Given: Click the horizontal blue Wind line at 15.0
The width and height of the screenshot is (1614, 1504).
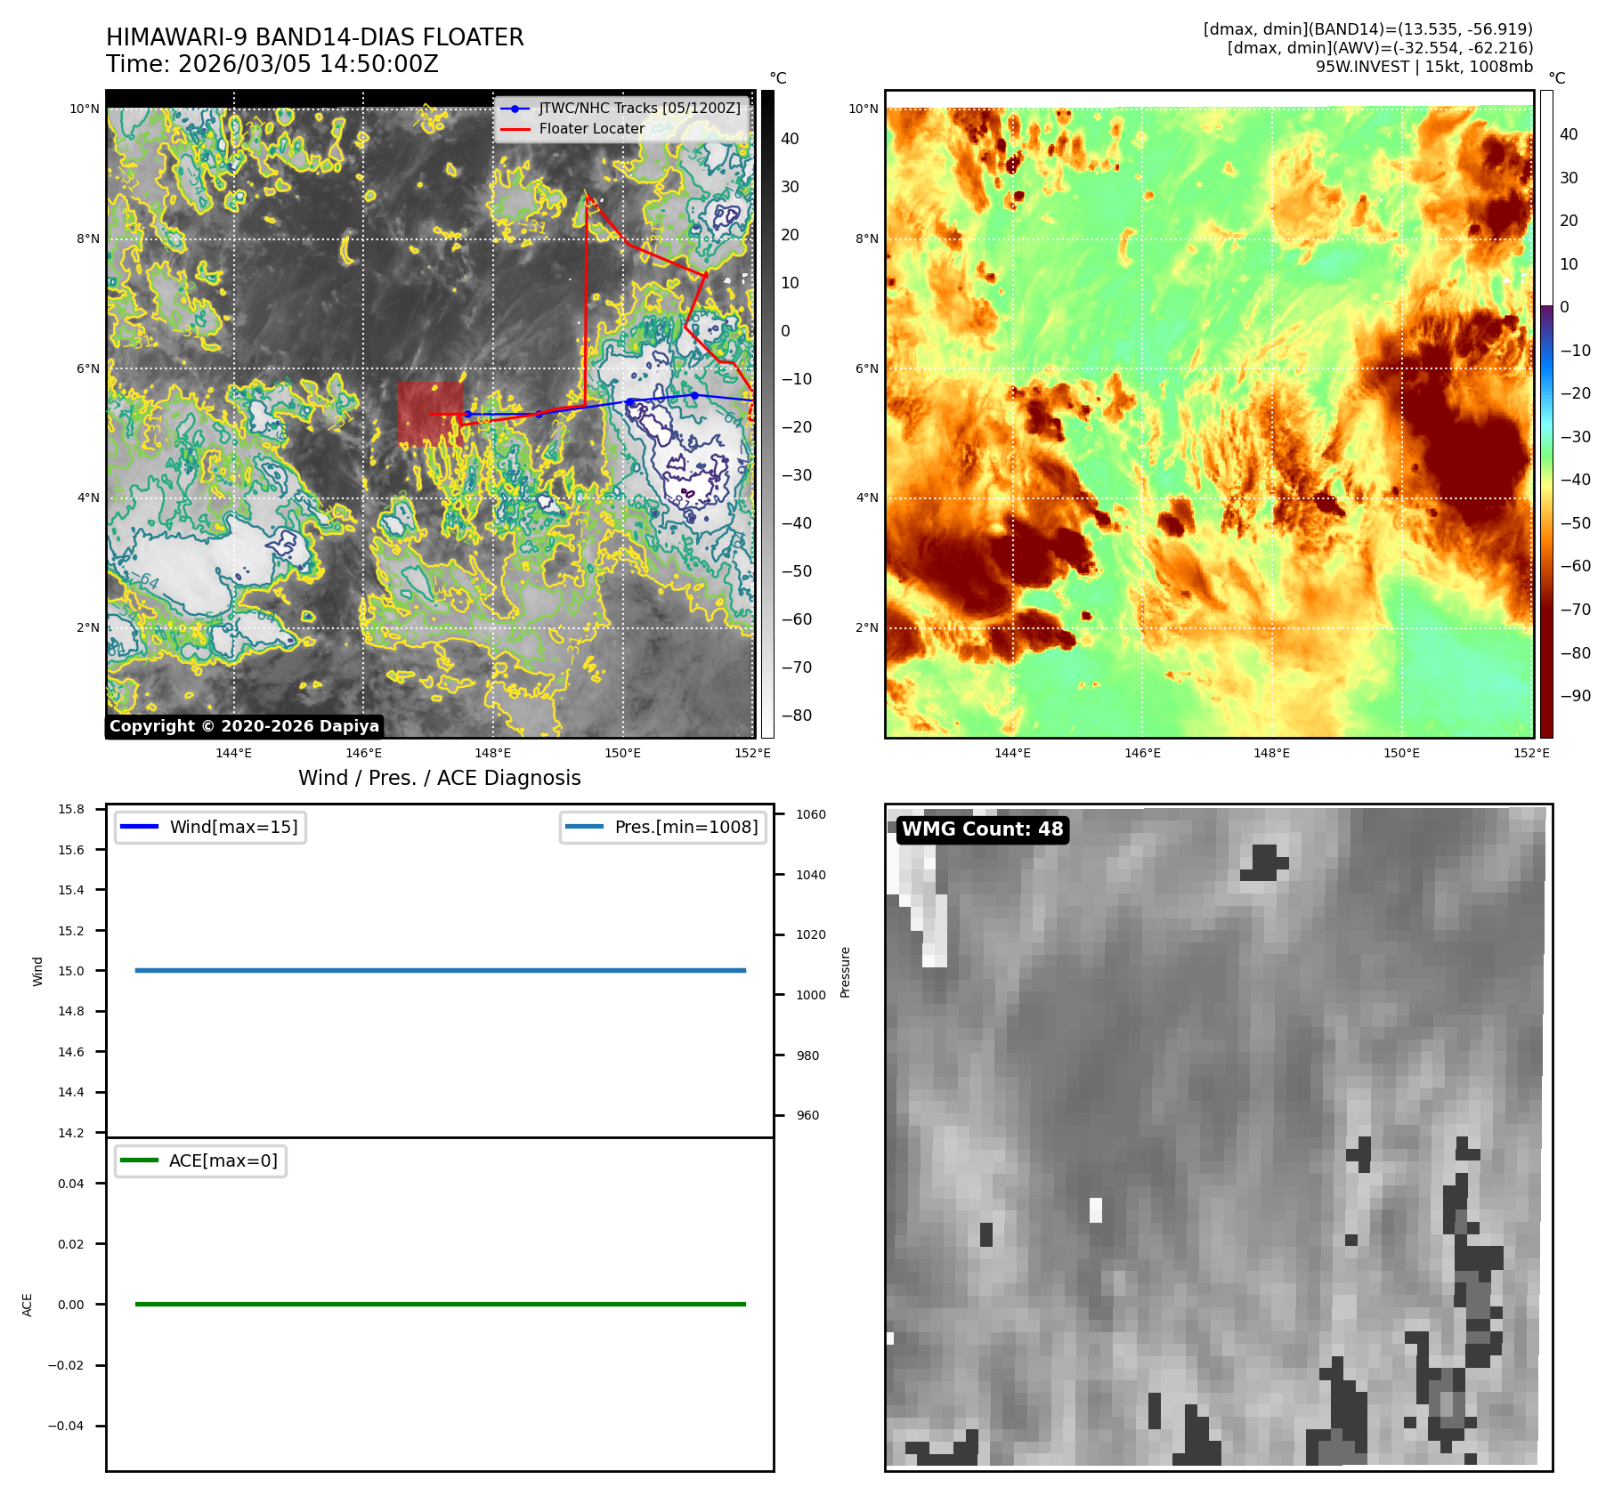Looking at the screenshot, I should click(440, 970).
